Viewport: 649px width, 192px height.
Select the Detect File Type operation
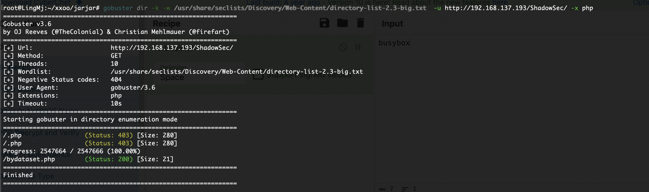[x=27, y=176]
